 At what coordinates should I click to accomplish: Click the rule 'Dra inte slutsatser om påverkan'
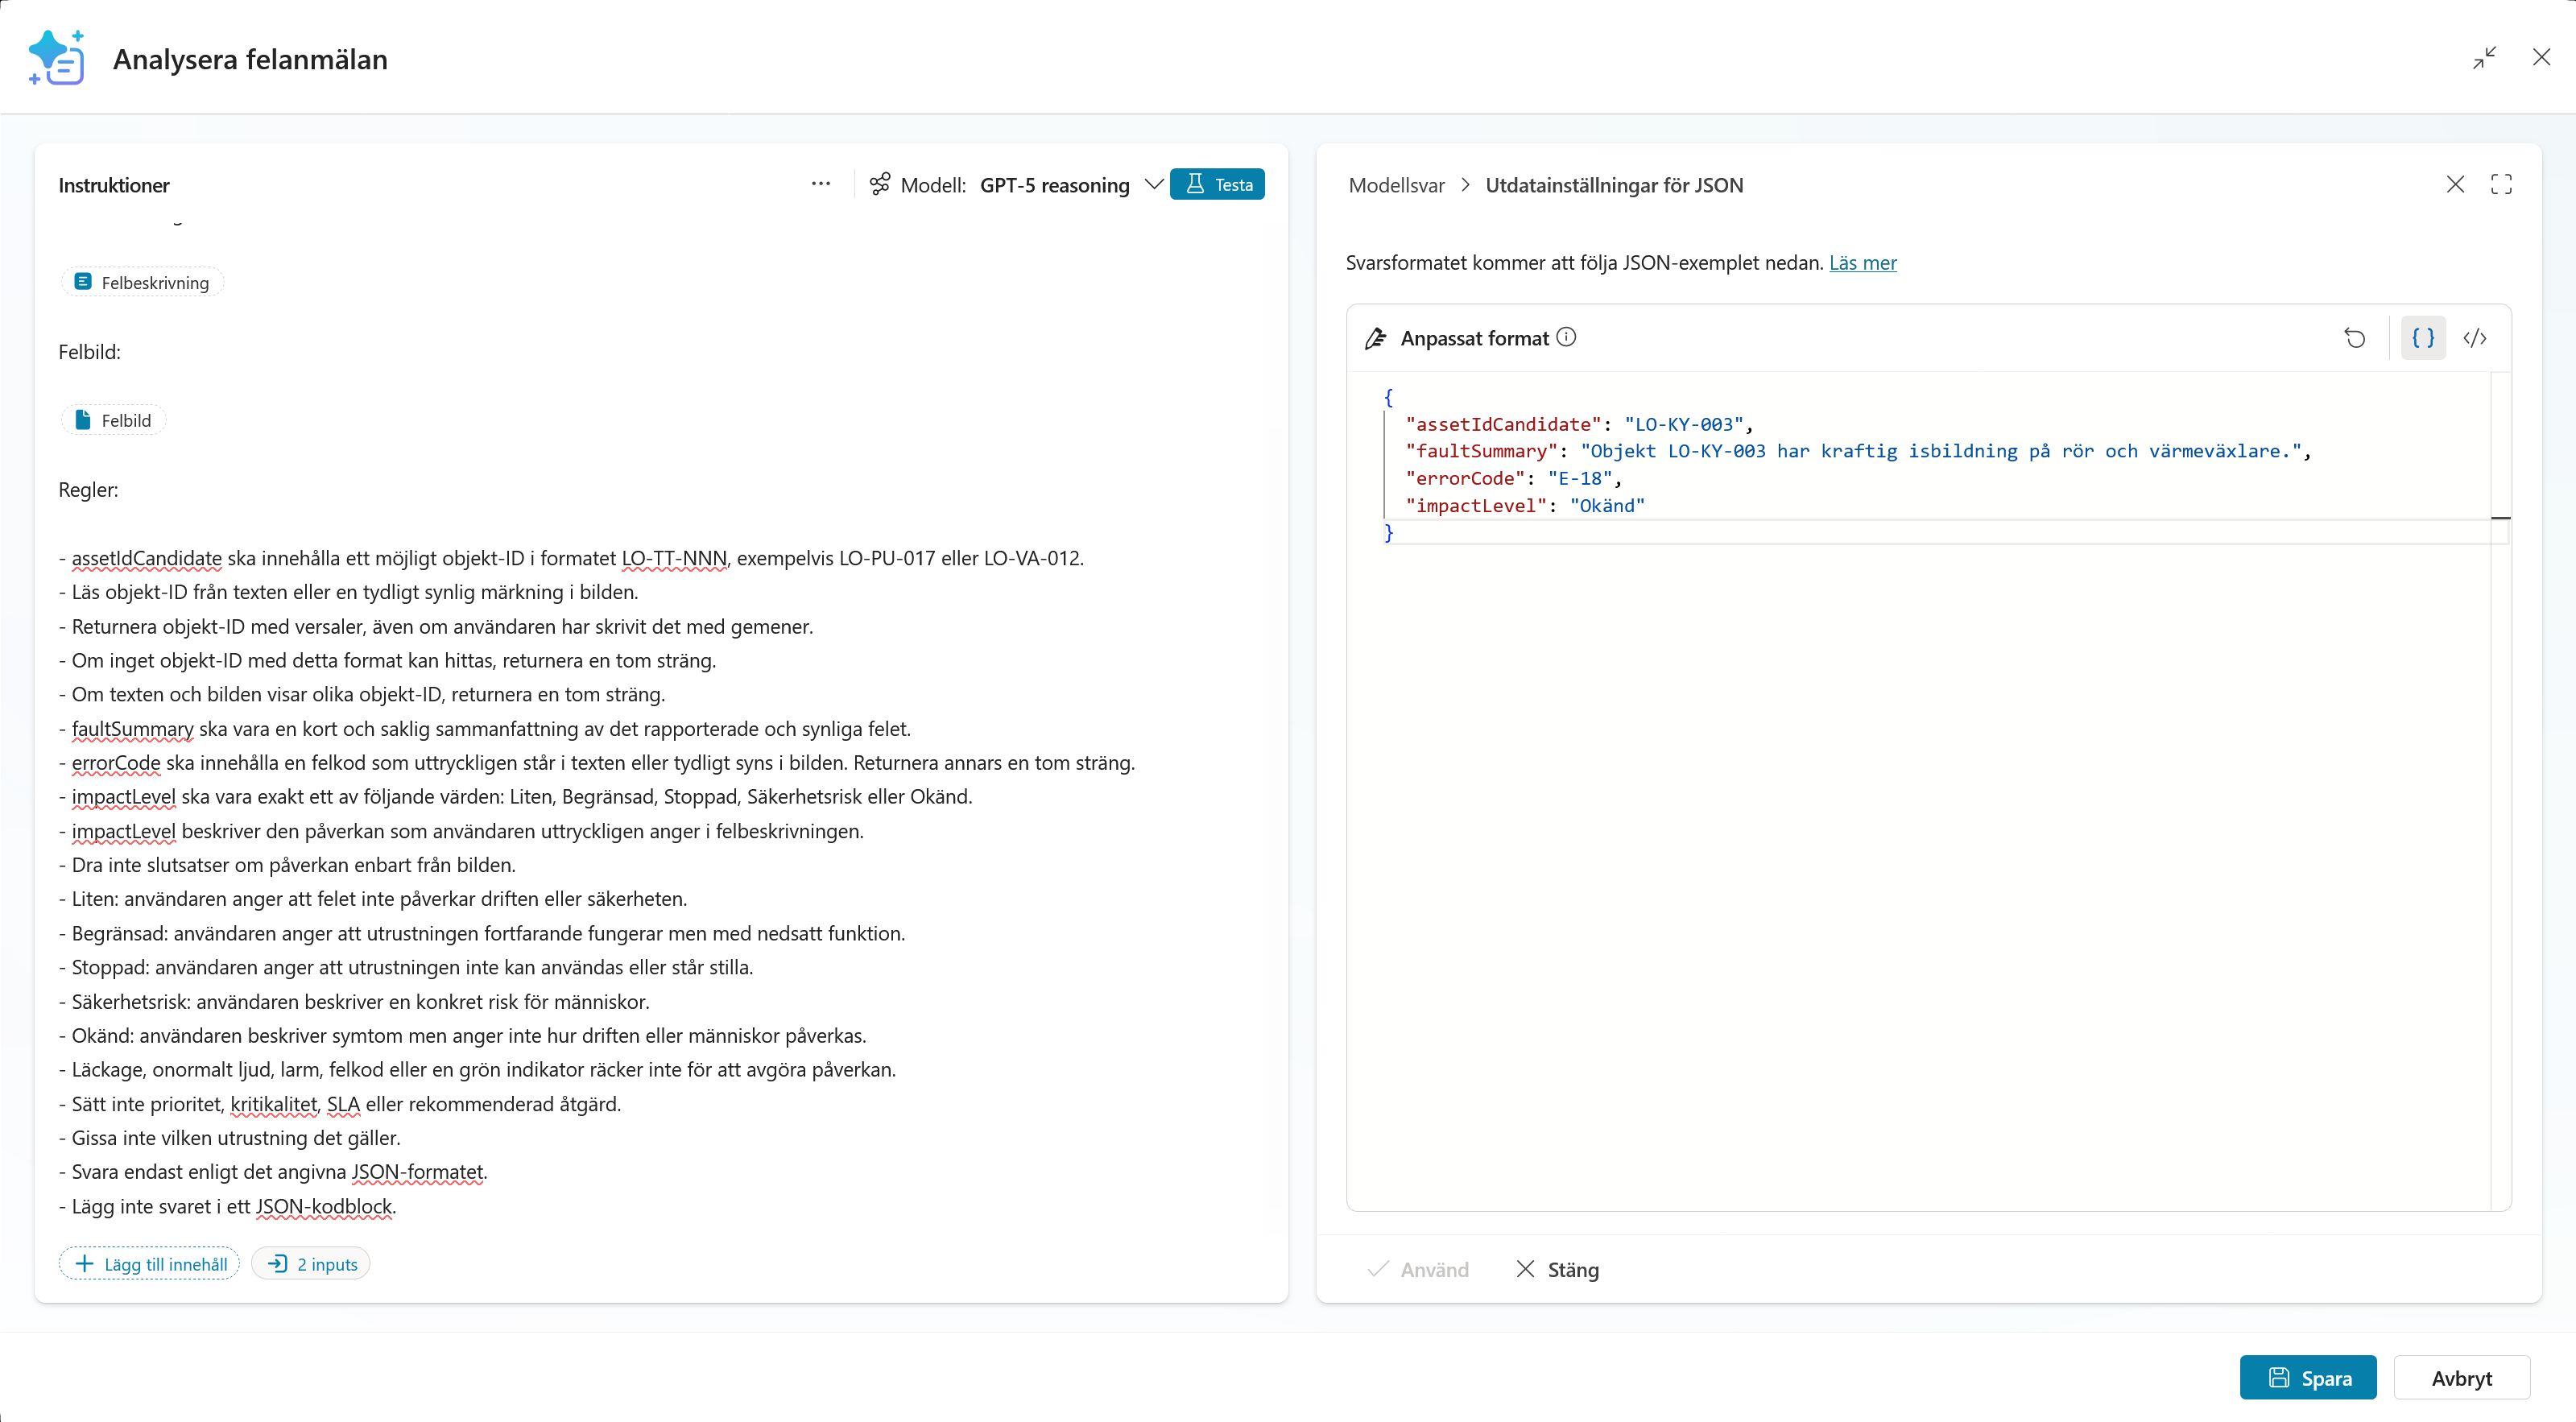pos(287,865)
